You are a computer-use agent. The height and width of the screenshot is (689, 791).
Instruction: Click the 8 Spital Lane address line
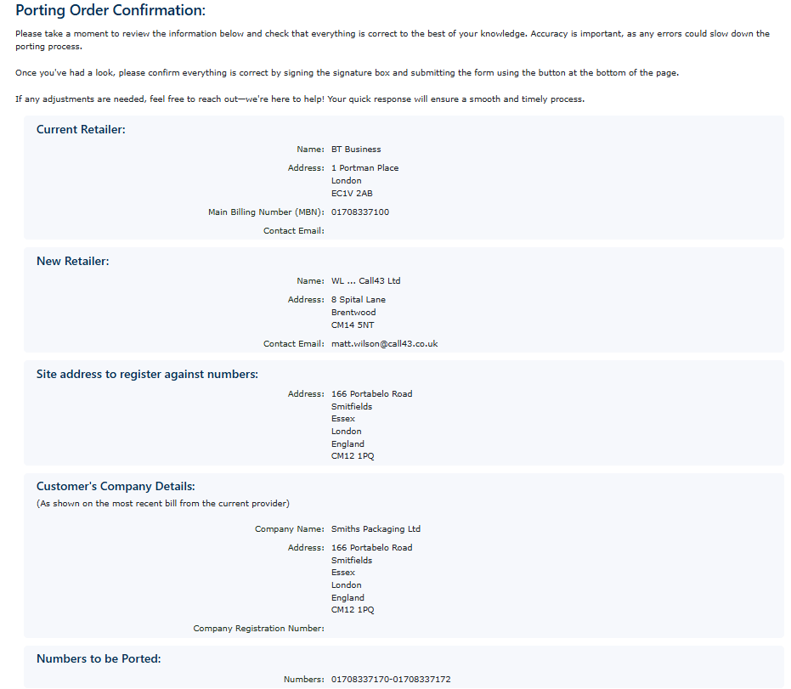360,300
